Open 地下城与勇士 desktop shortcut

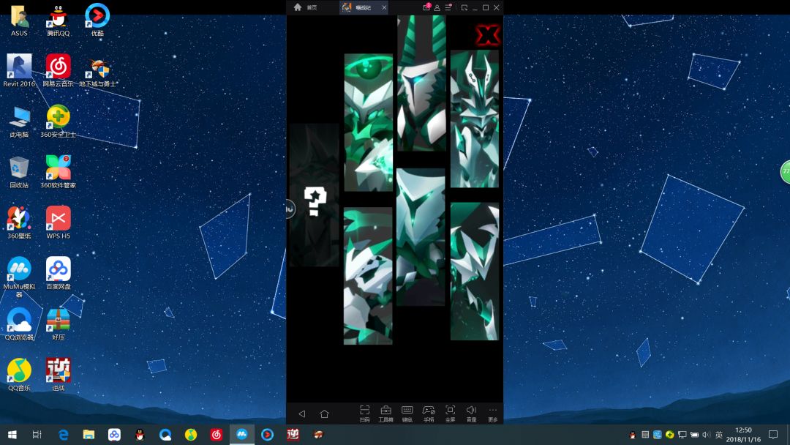(97, 72)
